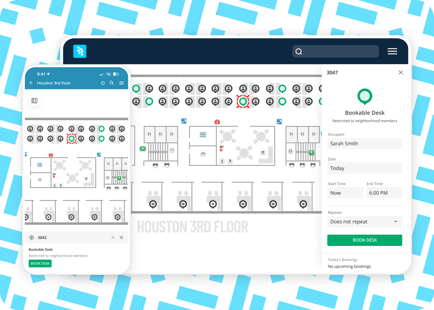The image size is (434, 310).
Task: Close the 3047 desk details panel
Action: [x=400, y=73]
